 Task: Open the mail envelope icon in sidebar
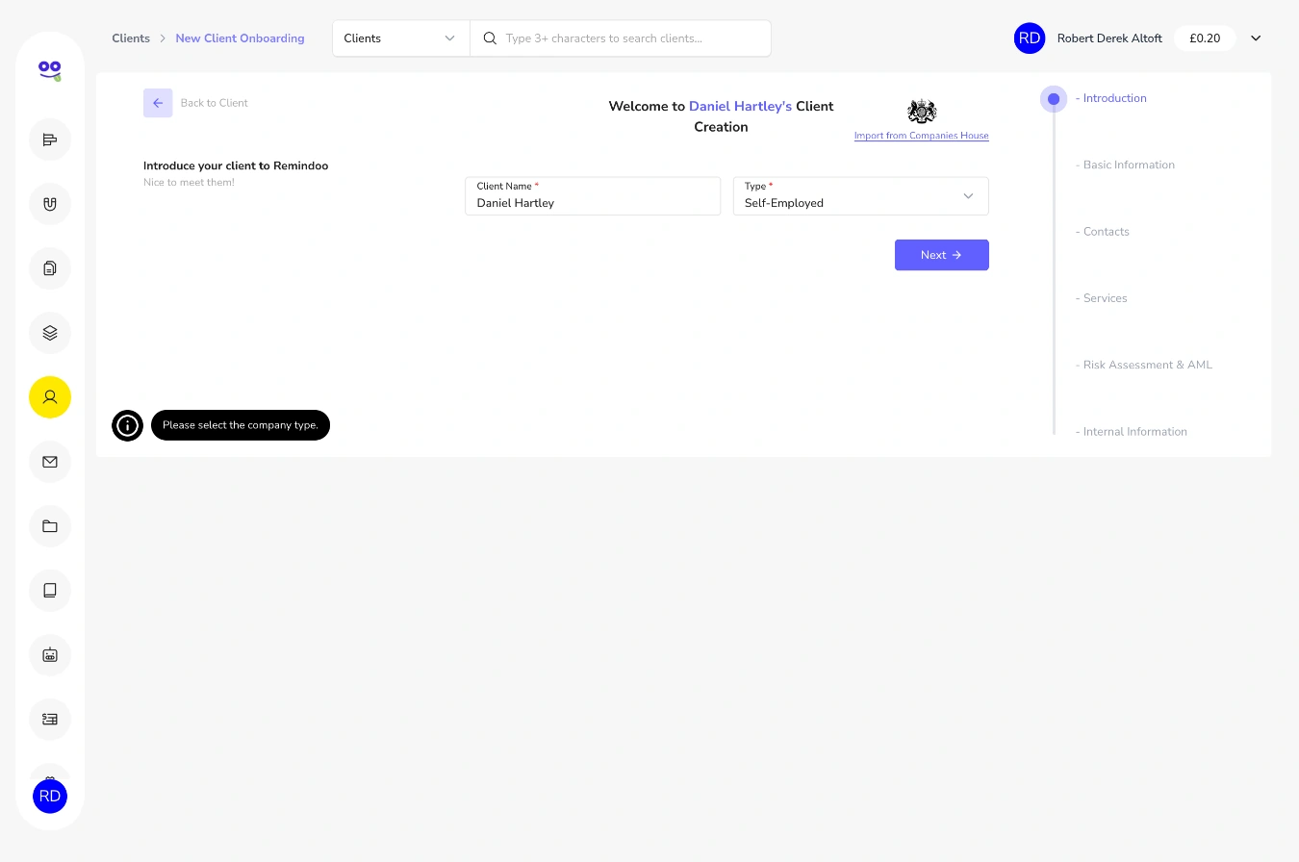tap(50, 462)
